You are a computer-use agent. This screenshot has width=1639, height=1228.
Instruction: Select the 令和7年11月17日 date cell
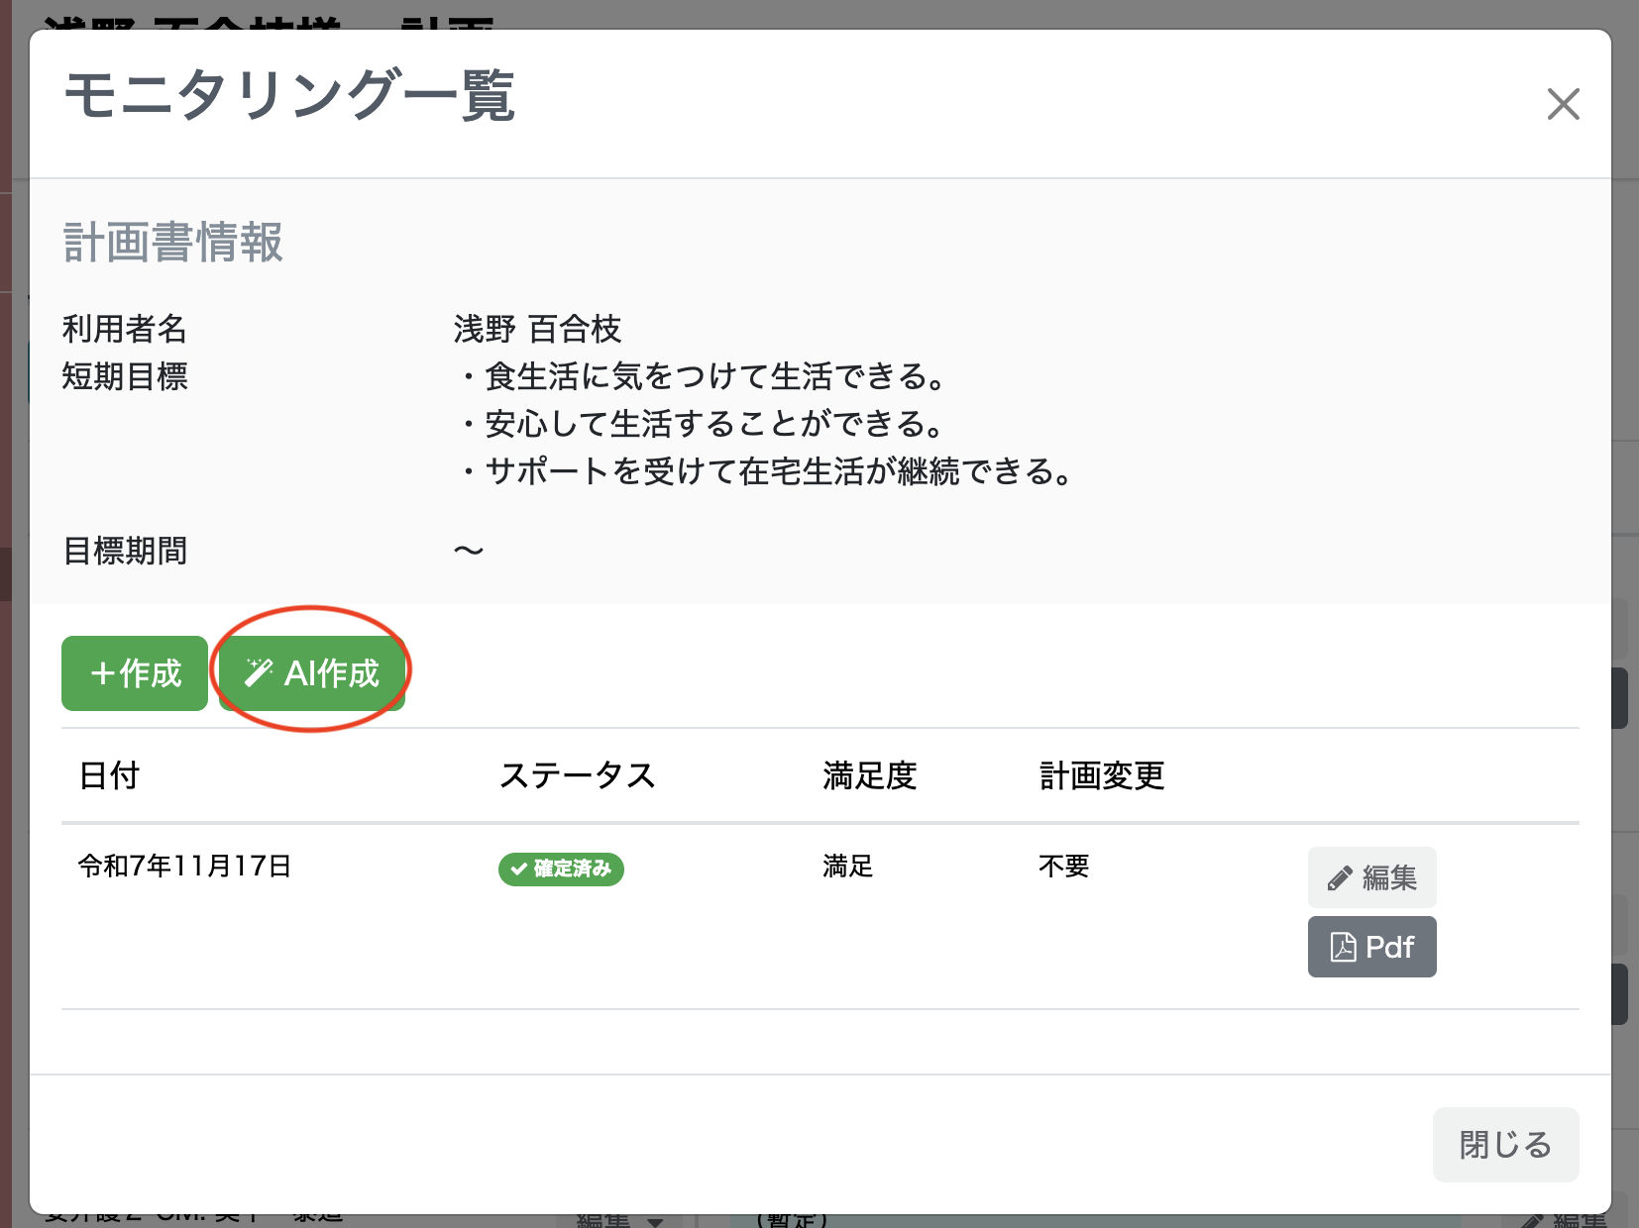click(184, 866)
